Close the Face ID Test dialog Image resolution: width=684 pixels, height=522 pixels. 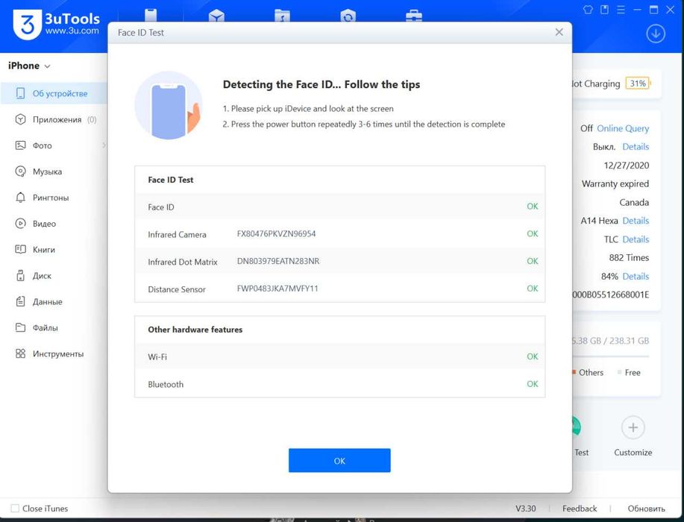[x=559, y=32]
